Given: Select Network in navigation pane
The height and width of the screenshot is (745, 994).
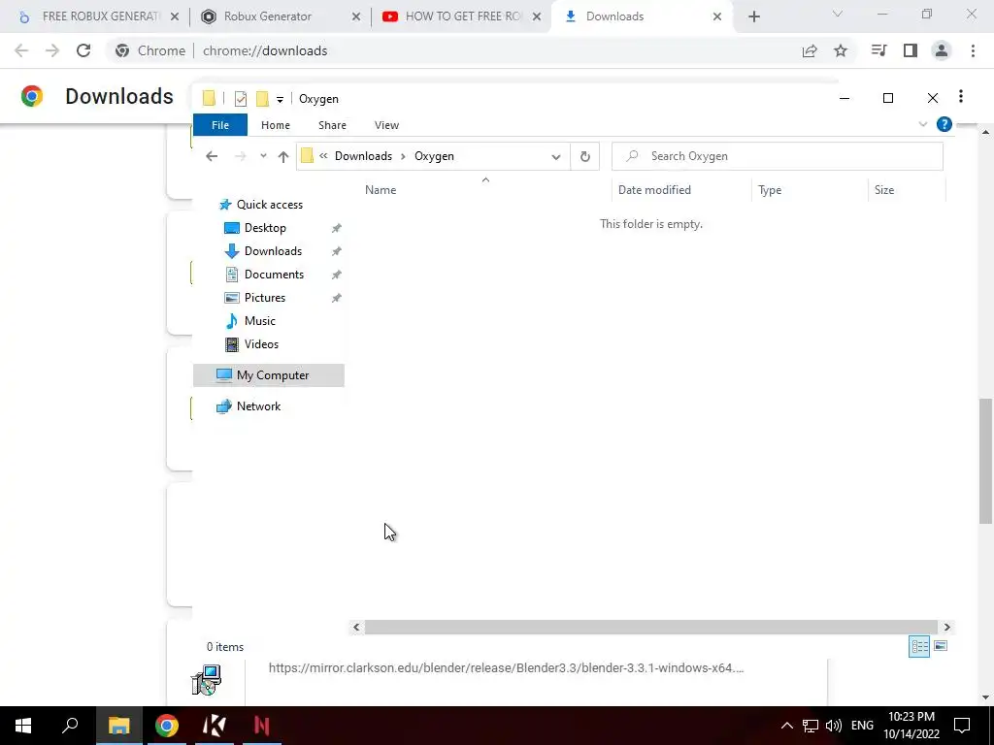Looking at the screenshot, I should [258, 406].
